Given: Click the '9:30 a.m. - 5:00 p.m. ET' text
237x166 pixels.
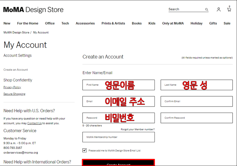Looking at the screenshot, I should (20, 143).
